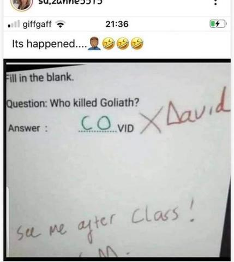Open the three-dot post options menu
234x262 pixels.
click(215, 2)
